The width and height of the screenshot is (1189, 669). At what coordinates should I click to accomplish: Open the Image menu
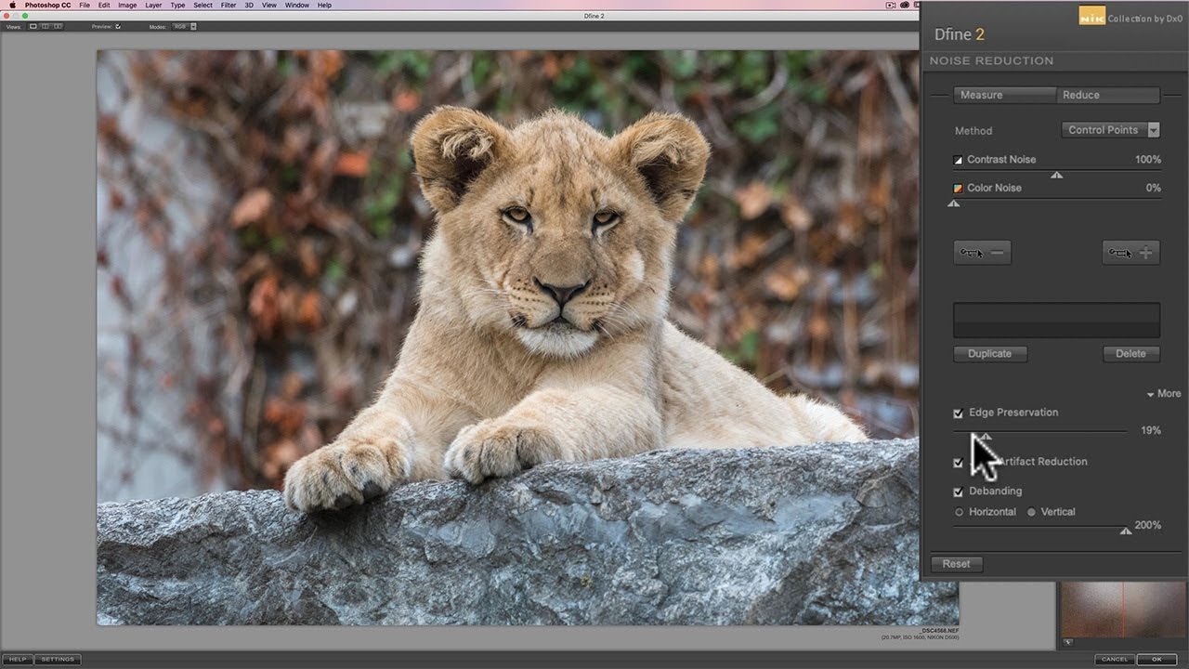click(x=127, y=6)
